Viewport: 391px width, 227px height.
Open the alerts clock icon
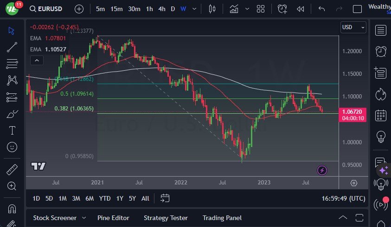point(381,51)
